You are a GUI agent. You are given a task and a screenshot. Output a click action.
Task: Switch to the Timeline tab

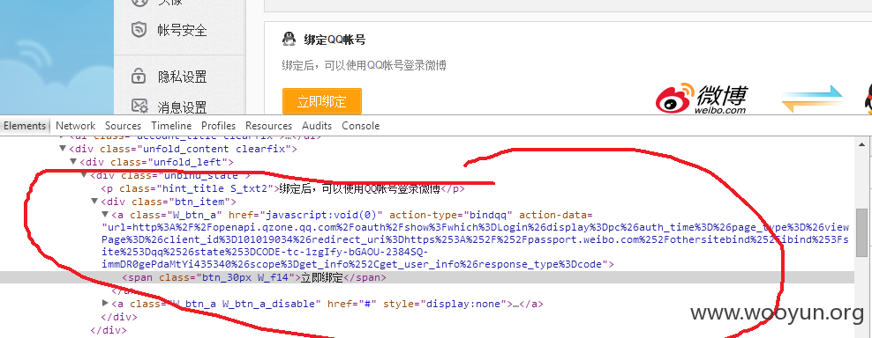click(x=171, y=126)
